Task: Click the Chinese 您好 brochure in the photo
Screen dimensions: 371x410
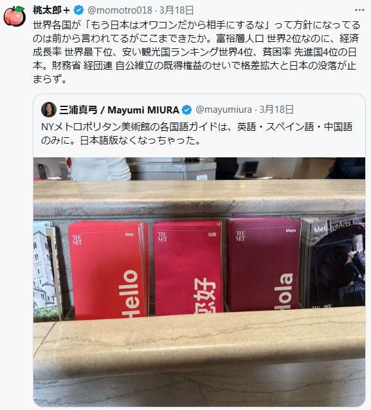Action: pos(188,268)
